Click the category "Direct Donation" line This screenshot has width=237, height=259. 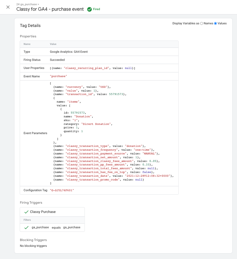click(88, 124)
